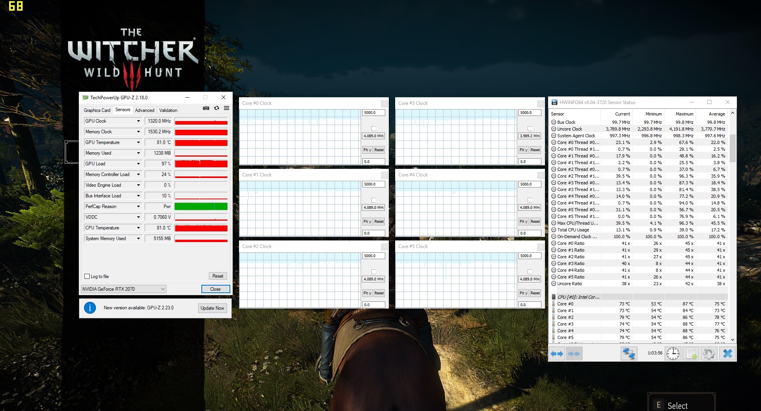The width and height of the screenshot is (761, 411).
Task: Open the VDDC sensor dropdown
Action: (x=138, y=217)
